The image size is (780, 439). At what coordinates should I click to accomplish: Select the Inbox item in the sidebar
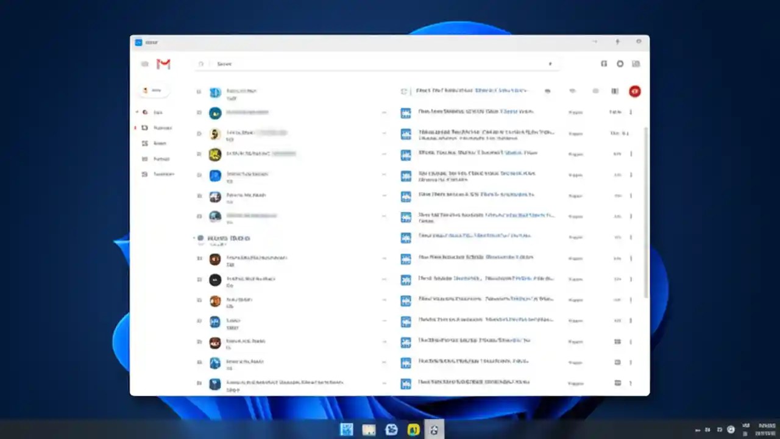tap(158, 112)
